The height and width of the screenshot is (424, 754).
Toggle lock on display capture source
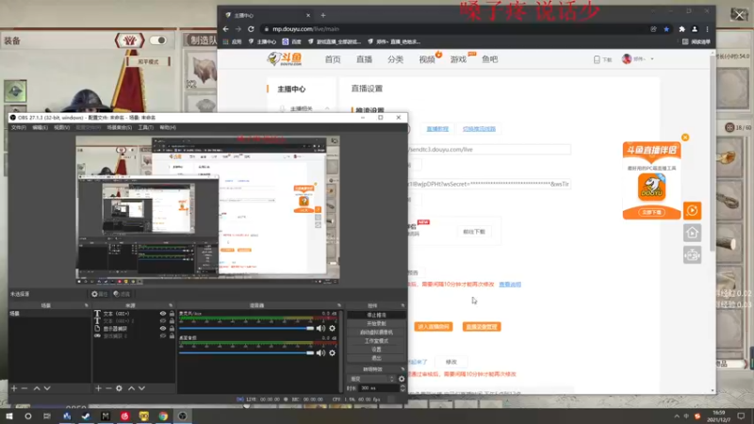click(x=172, y=329)
